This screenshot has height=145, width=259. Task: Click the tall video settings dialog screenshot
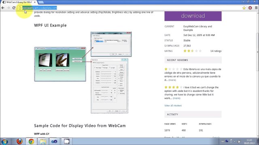click(109, 86)
